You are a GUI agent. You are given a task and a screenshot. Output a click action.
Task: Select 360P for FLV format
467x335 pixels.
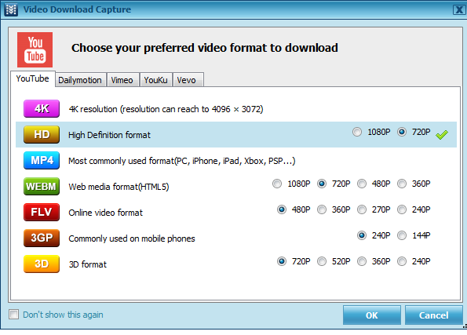(322, 209)
